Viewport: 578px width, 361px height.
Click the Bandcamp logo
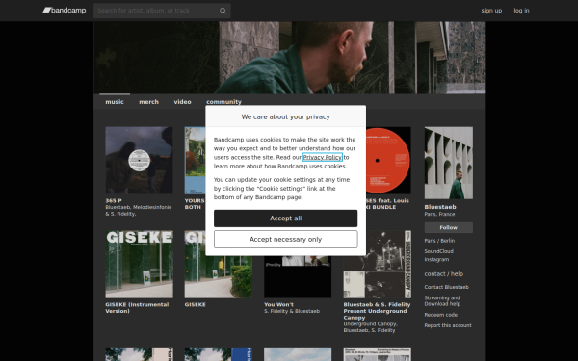click(x=65, y=11)
